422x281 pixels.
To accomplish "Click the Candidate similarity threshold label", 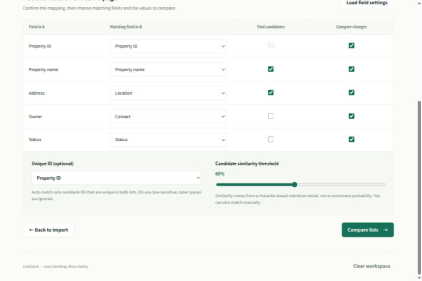I will coord(247,163).
